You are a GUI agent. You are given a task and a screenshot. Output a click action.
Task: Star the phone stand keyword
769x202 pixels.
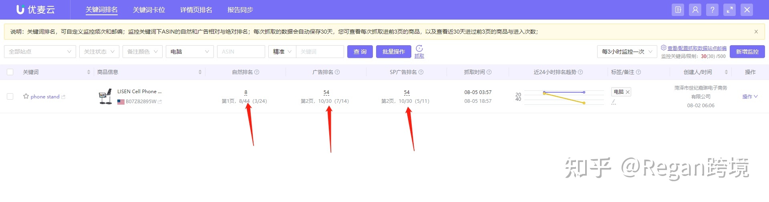(26, 96)
